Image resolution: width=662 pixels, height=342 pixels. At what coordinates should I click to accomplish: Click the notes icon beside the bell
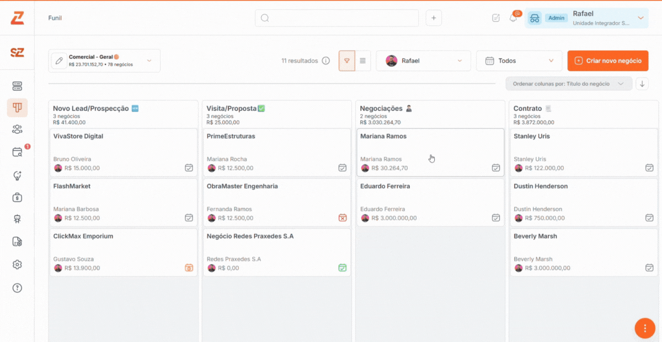496,18
